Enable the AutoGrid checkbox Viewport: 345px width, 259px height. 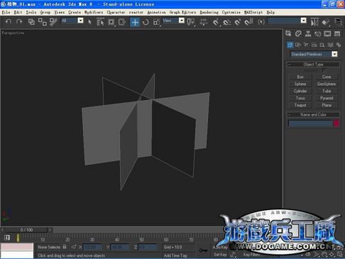(x=324, y=70)
